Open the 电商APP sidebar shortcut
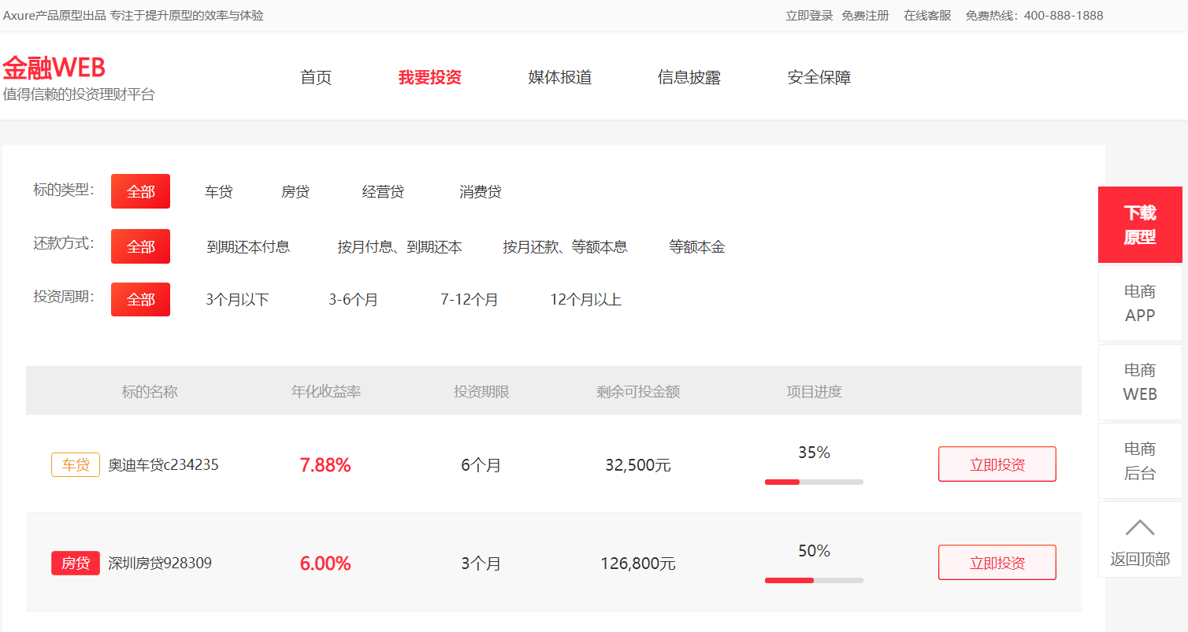1188x632 pixels. pyautogui.click(x=1140, y=303)
